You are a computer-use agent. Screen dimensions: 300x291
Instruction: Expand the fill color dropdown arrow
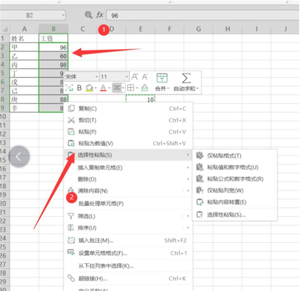tap(95, 88)
